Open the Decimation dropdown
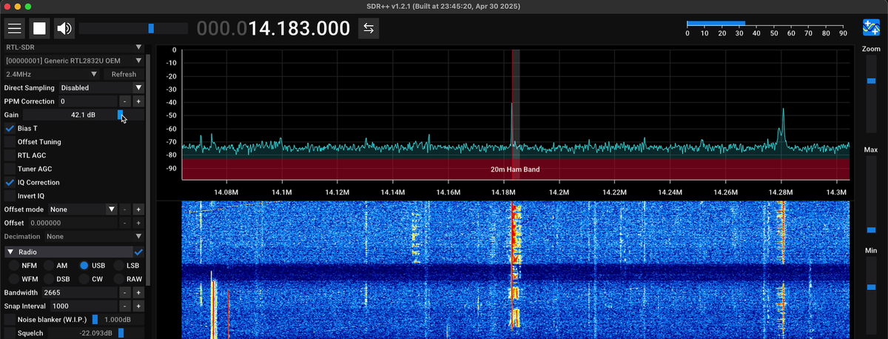 pos(93,236)
